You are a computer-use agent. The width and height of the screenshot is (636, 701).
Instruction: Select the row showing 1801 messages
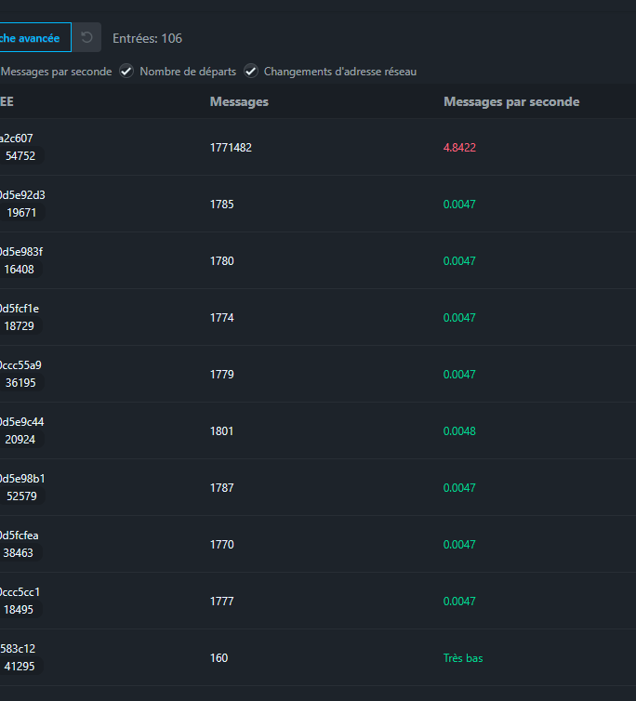point(221,431)
